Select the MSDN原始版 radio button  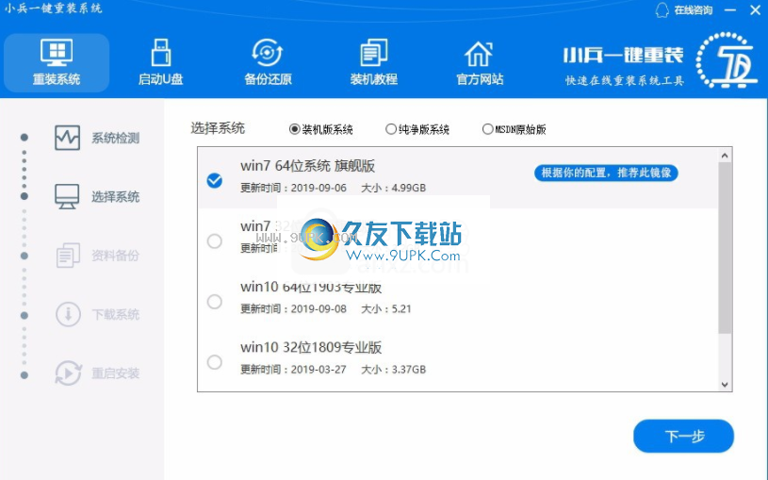pos(487,129)
